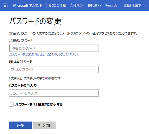Click the 保存 button
The image size is (149, 134).
[x=20, y=125]
